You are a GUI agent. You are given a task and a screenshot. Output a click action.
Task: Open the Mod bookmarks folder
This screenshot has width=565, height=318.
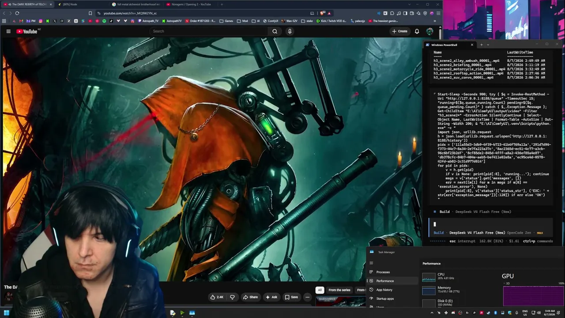pyautogui.click(x=242, y=21)
